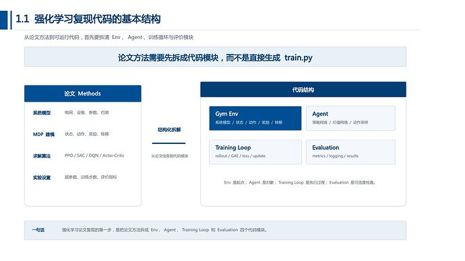Select the 'Agent' card
This screenshot has width=465, height=261.
click(350, 118)
